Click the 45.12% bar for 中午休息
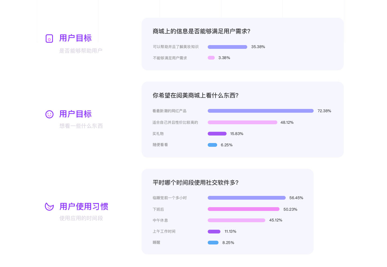Viewport: 387px width, 267px height. 236,220
